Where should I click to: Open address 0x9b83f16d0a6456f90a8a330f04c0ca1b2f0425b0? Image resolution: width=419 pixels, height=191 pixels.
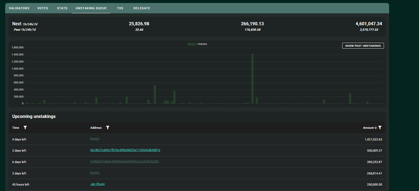pos(124,161)
